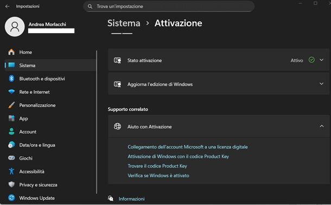Screen dimensions: 331x205
Task: Open Privacy e sicurezza settings
Action: coord(50,184)
